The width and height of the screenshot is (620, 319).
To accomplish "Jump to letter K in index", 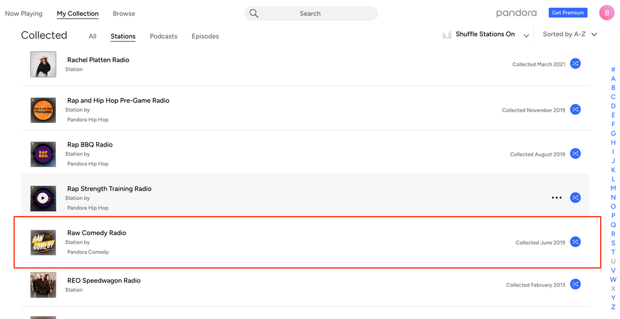I will [x=613, y=170].
